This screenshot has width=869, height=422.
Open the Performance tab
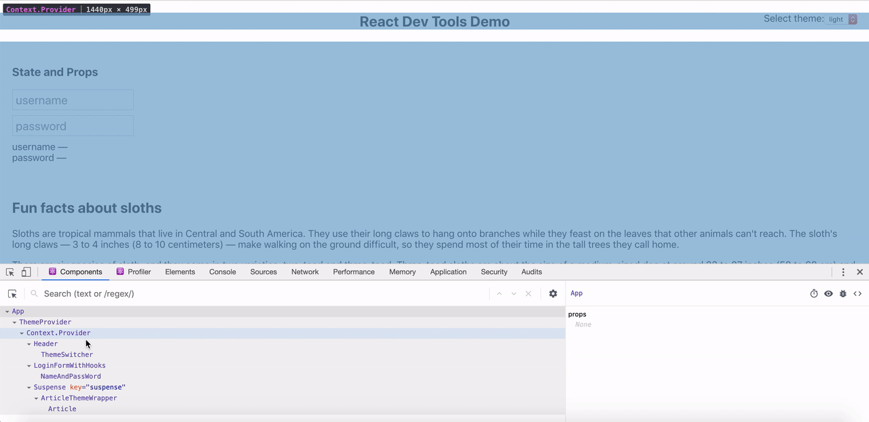[x=354, y=272]
